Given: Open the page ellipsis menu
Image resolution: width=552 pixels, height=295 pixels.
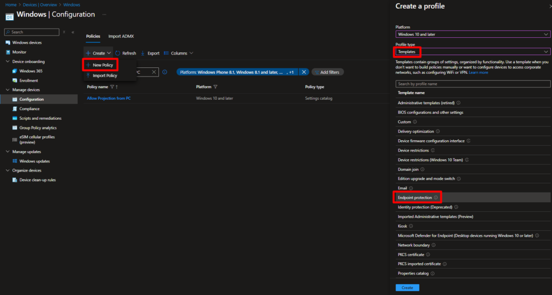Looking at the screenshot, I should (104, 15).
